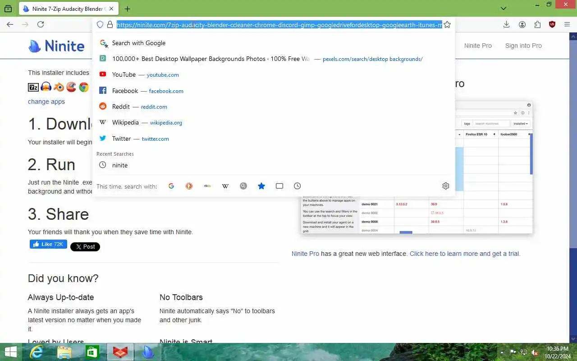Click the 7-Zip app icon on page
Screen dimensions: 577x361
[x=33, y=87]
